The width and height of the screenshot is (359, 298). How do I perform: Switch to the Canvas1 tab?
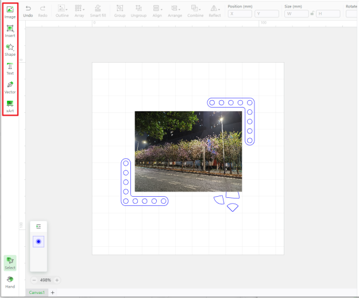click(37, 292)
